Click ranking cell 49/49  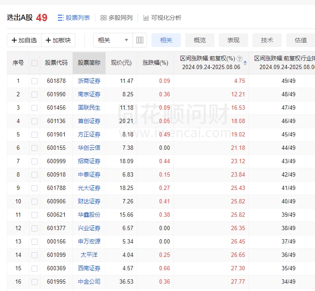289,81
